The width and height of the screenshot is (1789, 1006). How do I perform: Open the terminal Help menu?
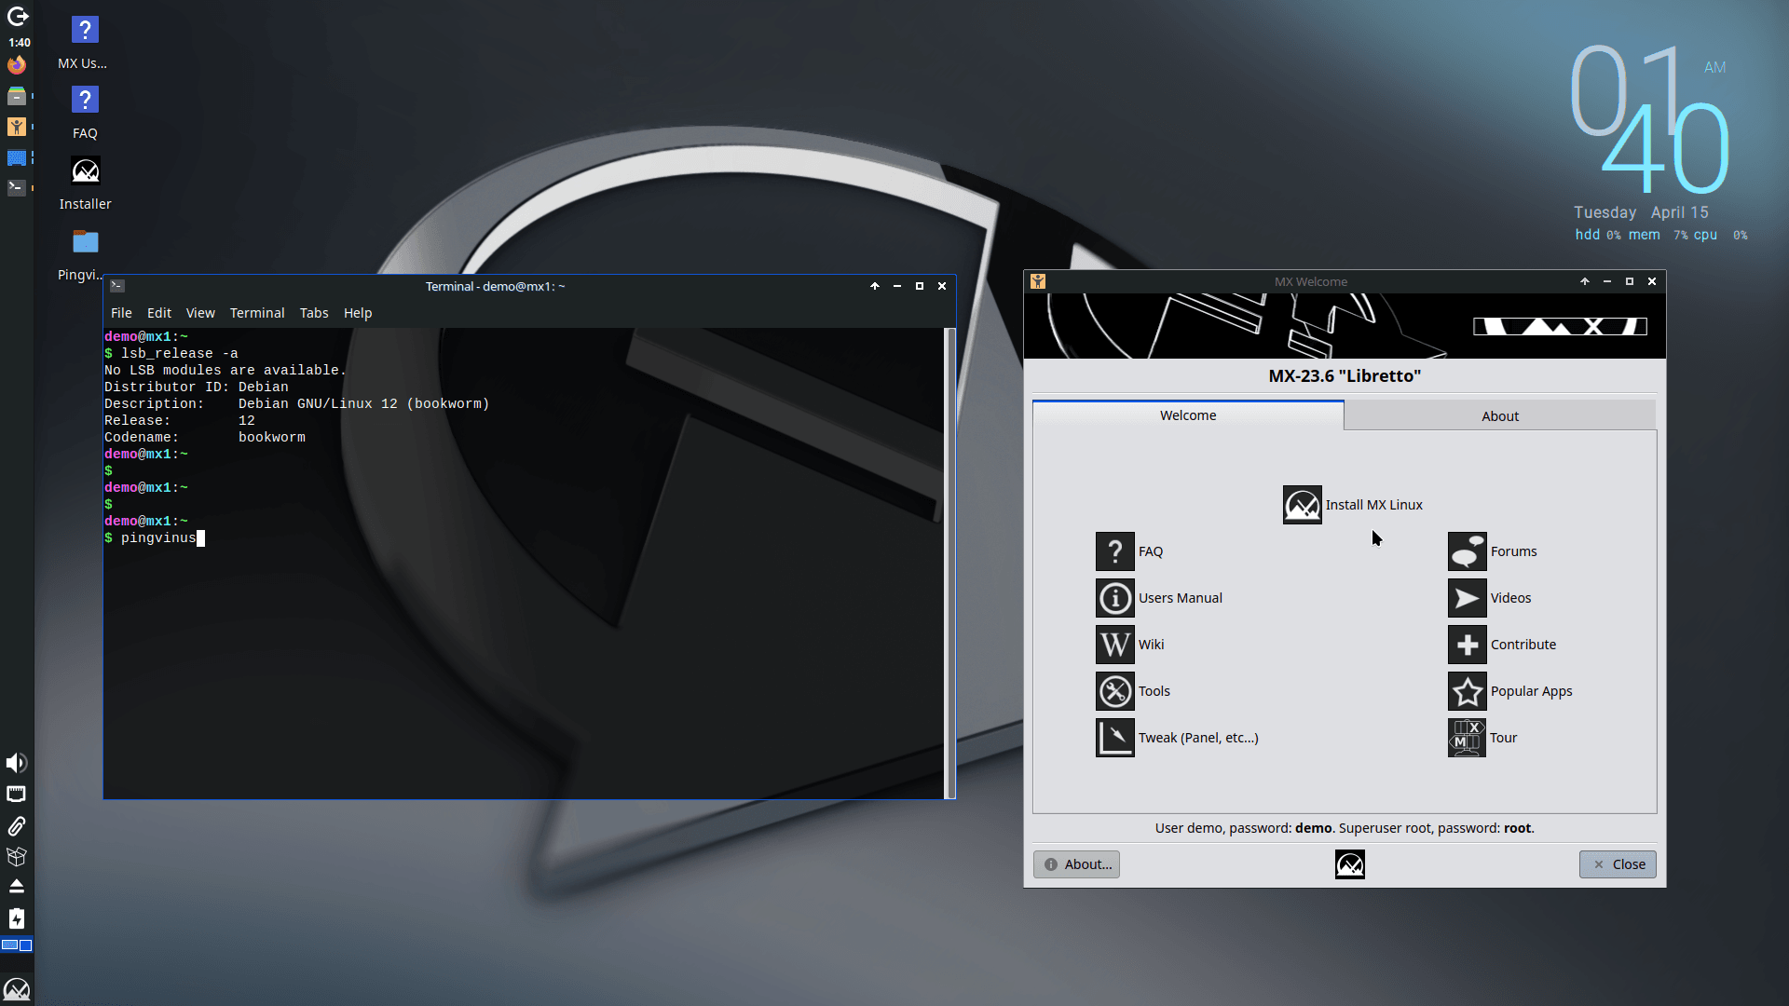coord(358,313)
